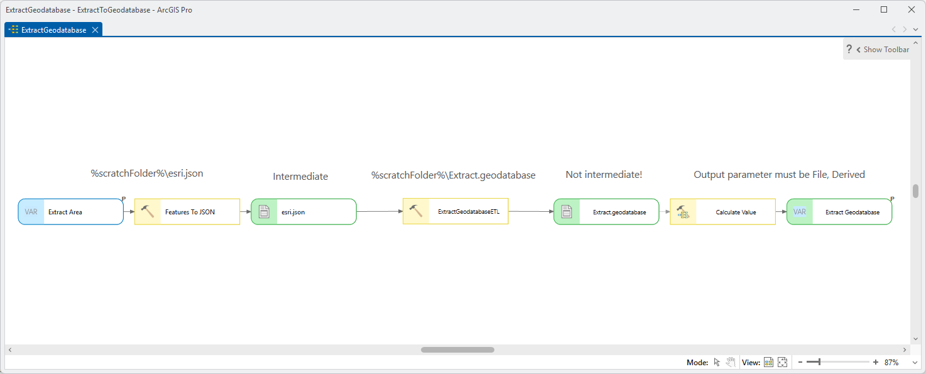Click the horizontal scrollbar right arrow
Viewport: 926px width, 374px height.
[905, 349]
